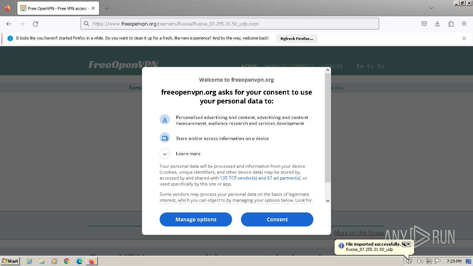Open the volume speaker tray icon

[420, 261]
